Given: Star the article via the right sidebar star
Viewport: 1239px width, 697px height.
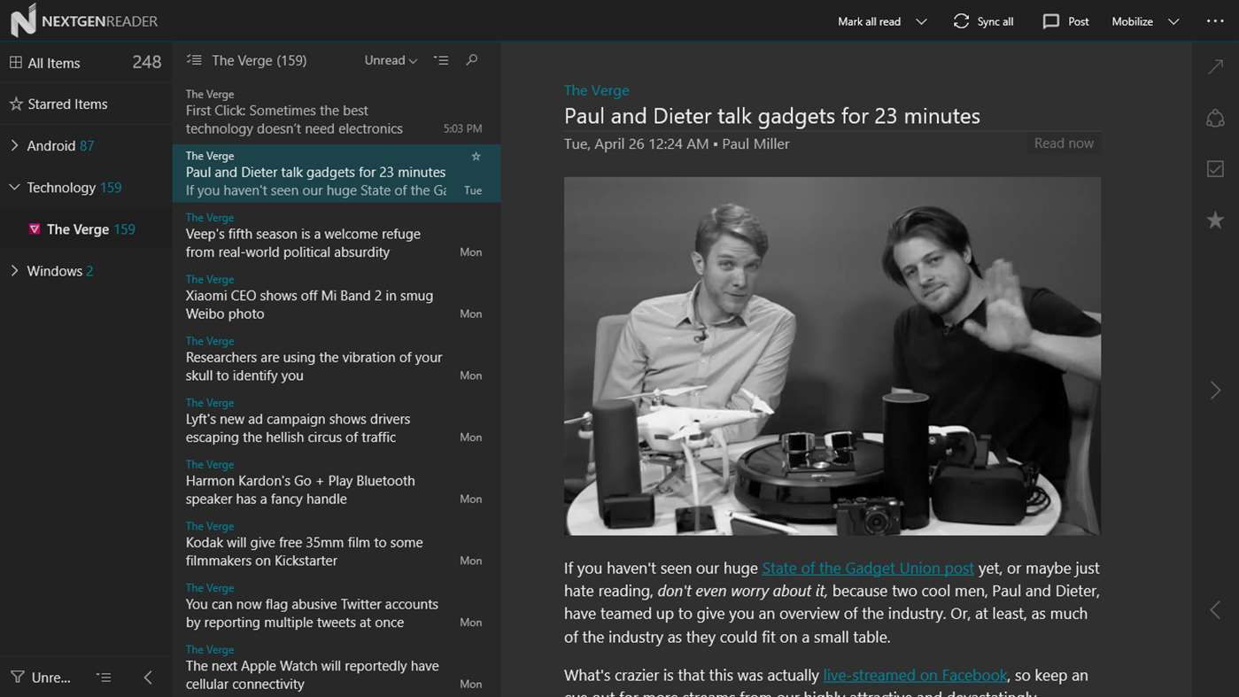Looking at the screenshot, I should pyautogui.click(x=1215, y=220).
